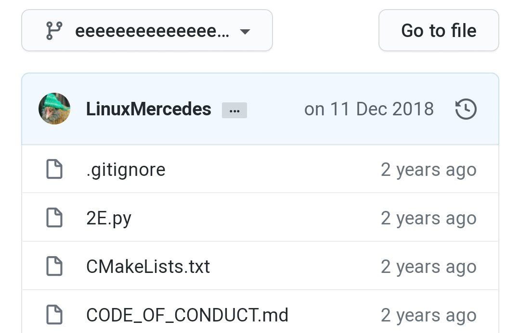Viewport: 520px width, 333px height.
Task: Open the 2E.py file
Action: [109, 219]
